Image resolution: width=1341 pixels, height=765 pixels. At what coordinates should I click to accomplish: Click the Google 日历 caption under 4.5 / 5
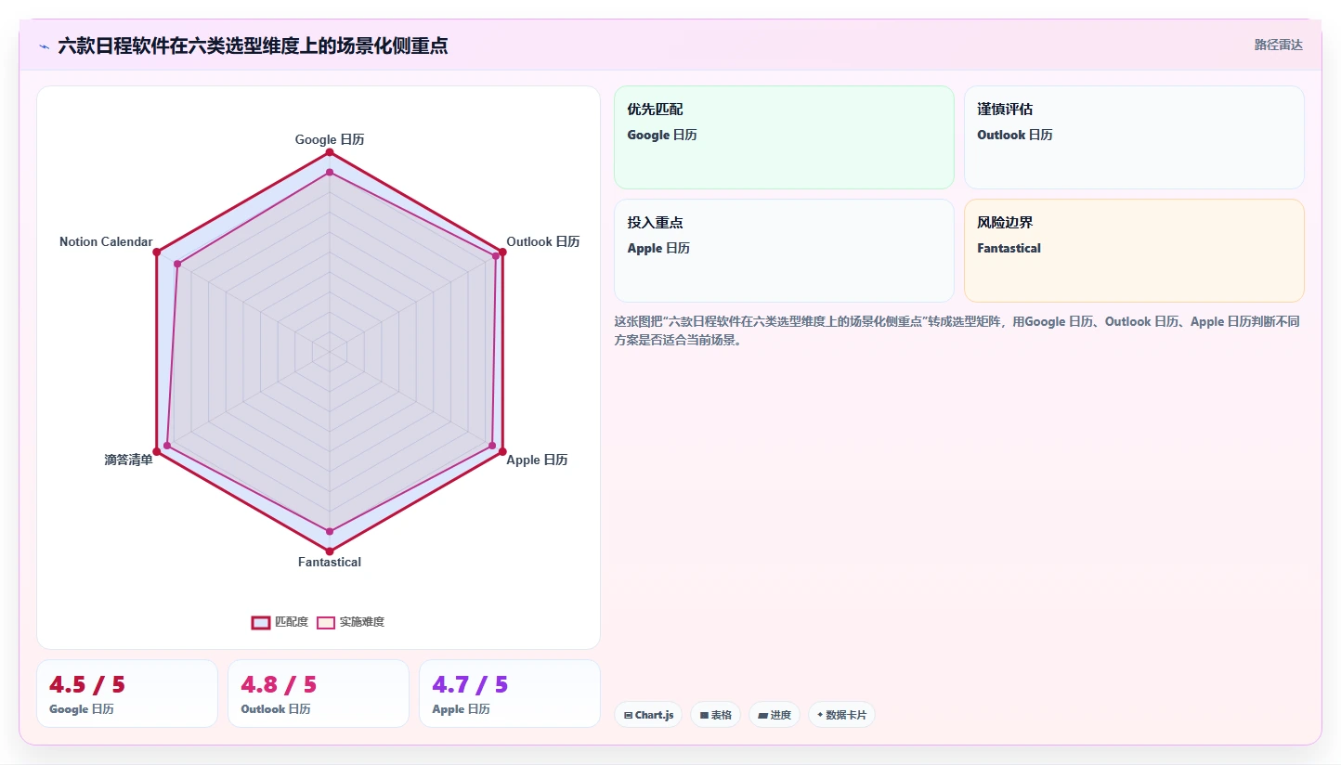pos(82,709)
